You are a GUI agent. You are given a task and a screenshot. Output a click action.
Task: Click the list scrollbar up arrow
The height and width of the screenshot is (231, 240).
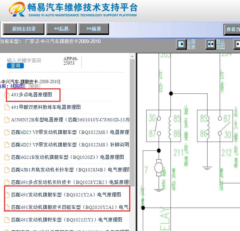(x=132, y=56)
